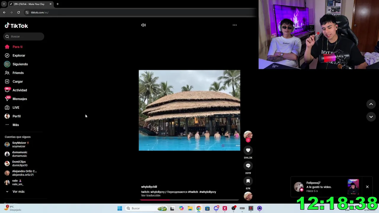Follow the creator using the red plus badge
379x213 pixels.
[x=248, y=140]
